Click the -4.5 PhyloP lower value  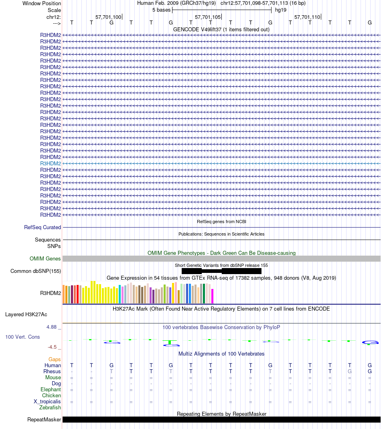(52, 347)
